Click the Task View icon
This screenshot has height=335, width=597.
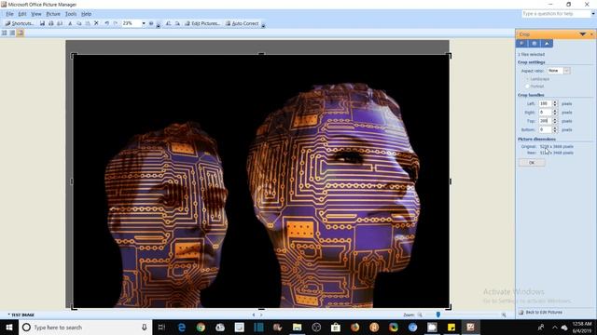coord(161,328)
